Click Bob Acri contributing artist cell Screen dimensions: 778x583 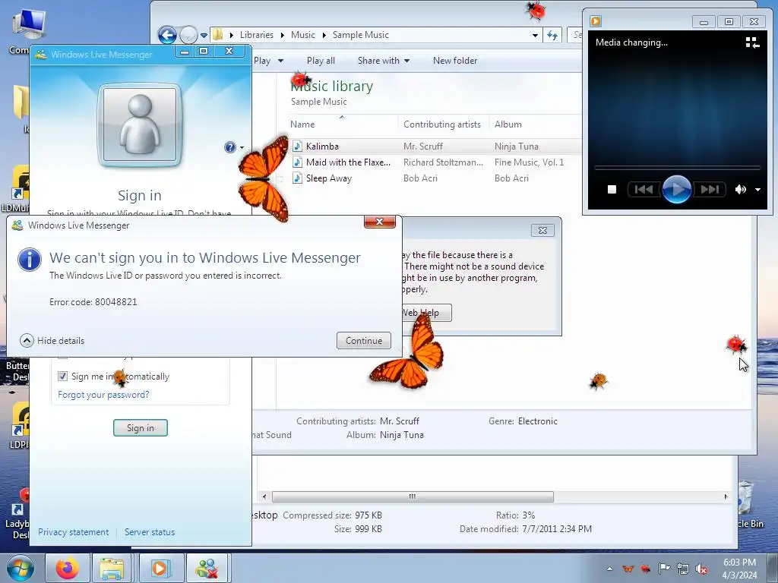(x=420, y=178)
